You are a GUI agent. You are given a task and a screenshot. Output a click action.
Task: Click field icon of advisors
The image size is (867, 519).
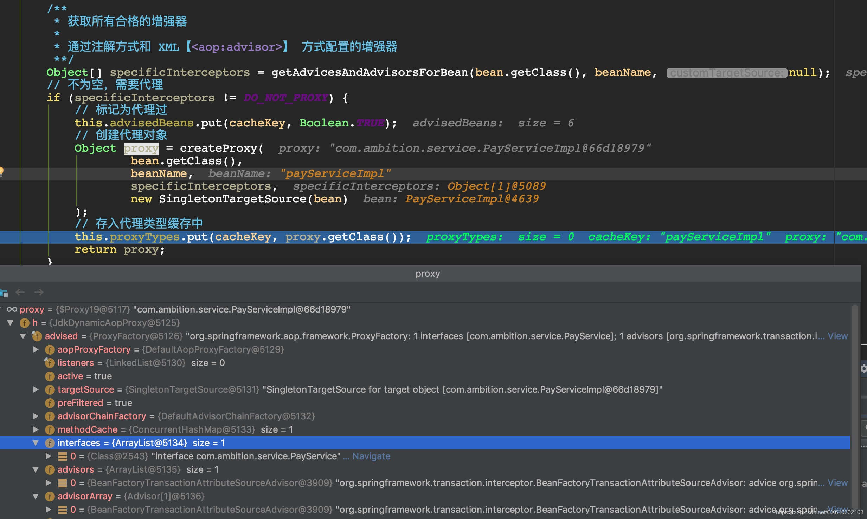50,469
